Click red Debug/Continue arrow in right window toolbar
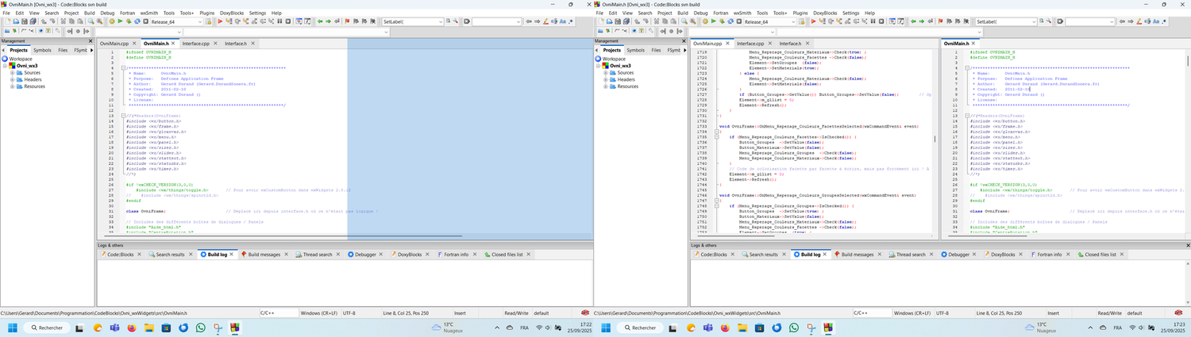 [813, 21]
